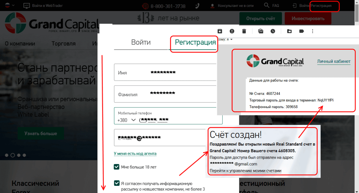Select the second carousel slide dot

coord(13,155)
